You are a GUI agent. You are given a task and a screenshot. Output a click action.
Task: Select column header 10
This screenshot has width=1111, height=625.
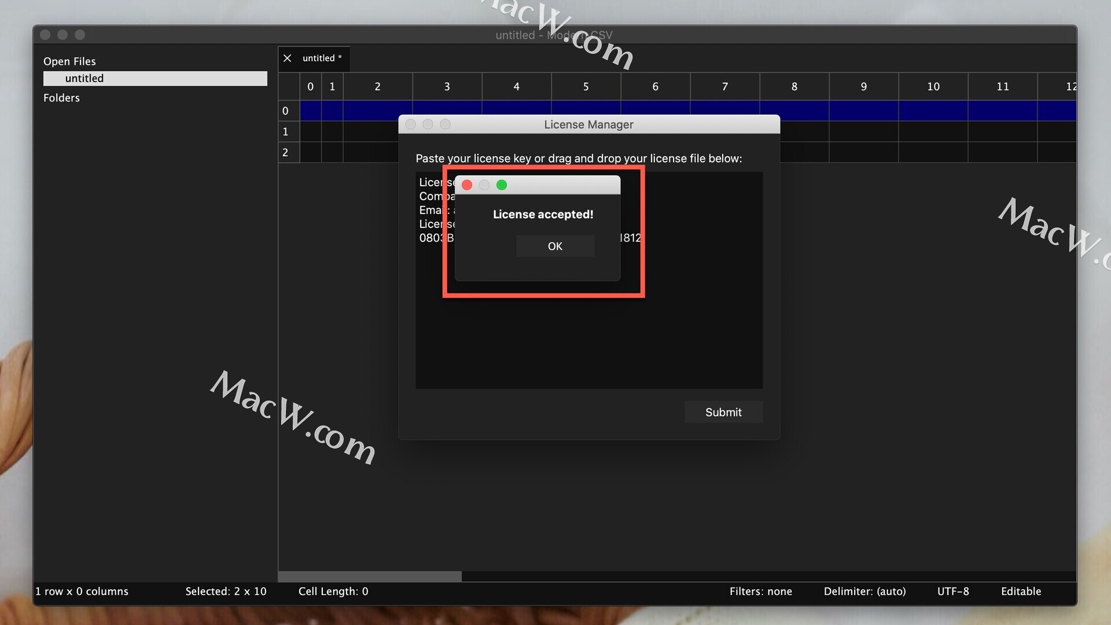(933, 86)
